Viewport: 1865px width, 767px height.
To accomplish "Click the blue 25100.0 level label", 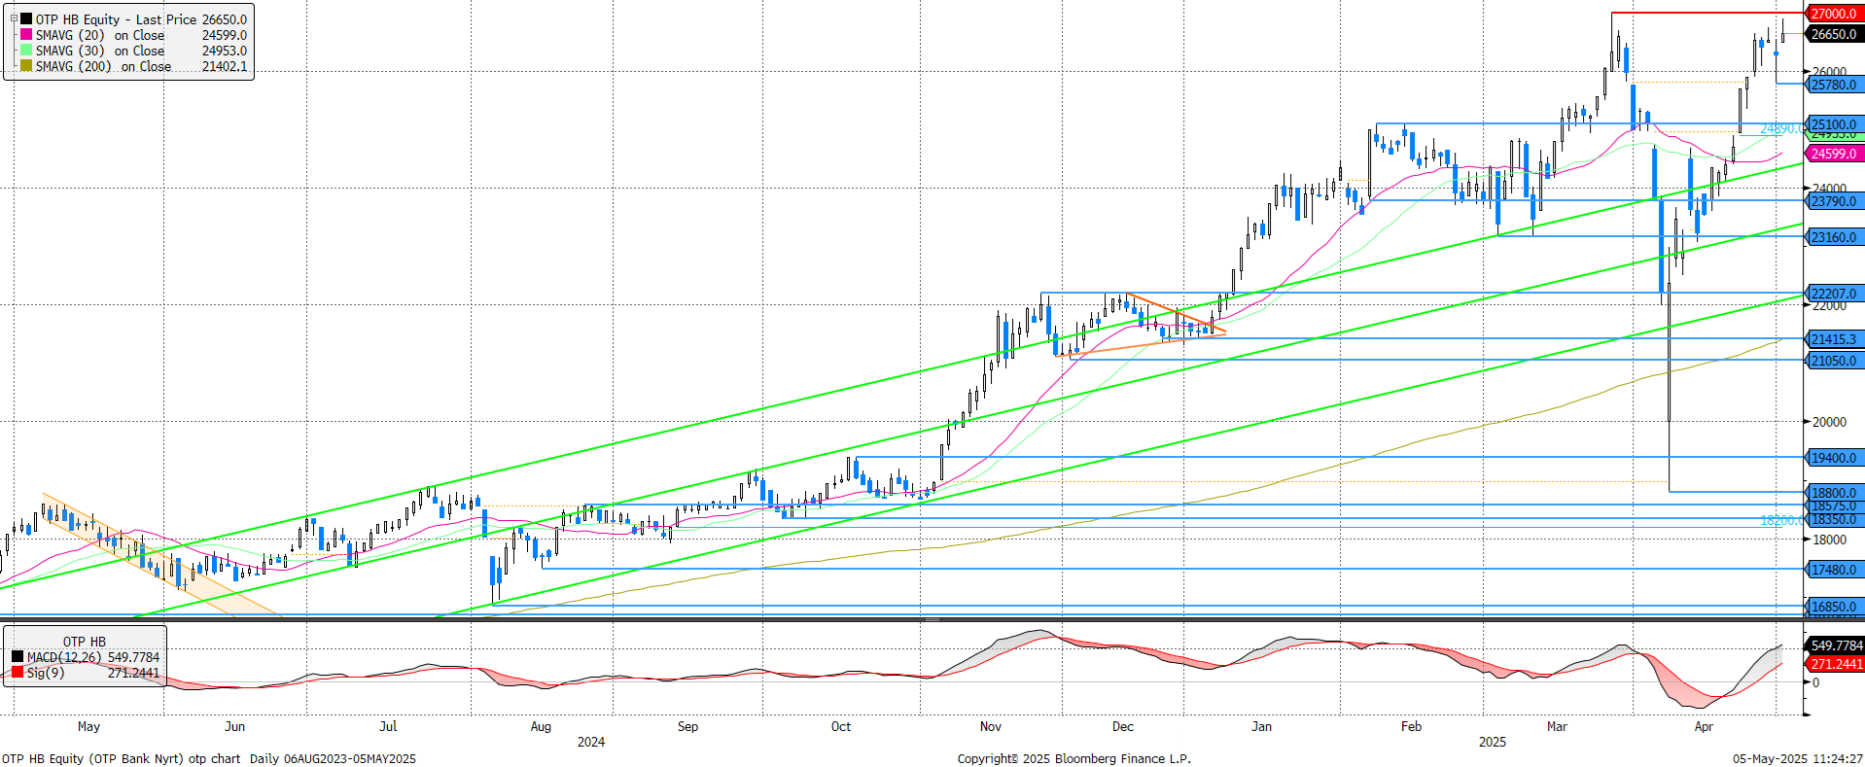I will coord(1834,124).
